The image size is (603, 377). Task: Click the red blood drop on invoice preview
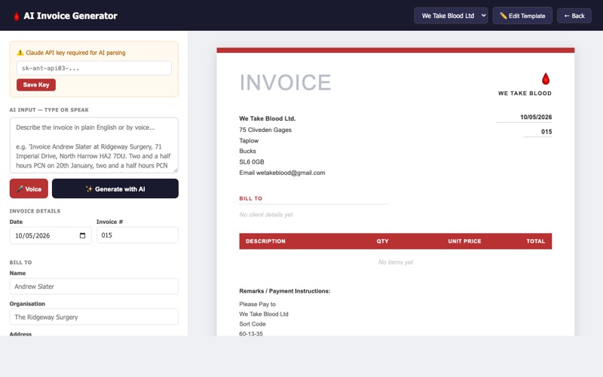coord(545,79)
